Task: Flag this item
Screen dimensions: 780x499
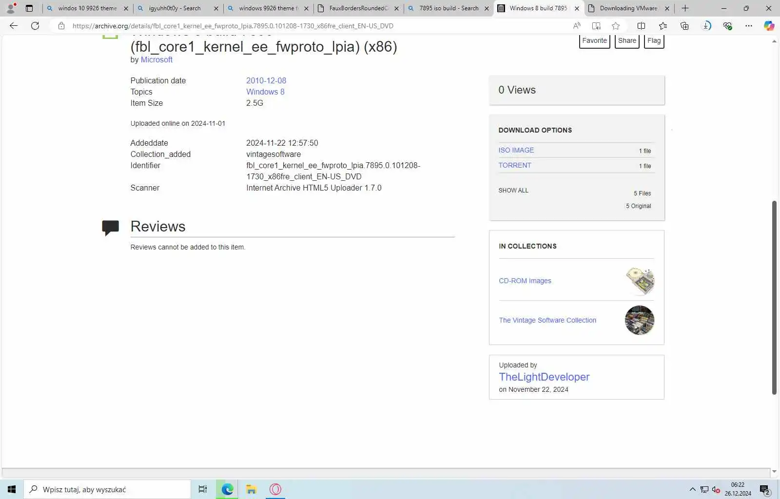Action: click(x=654, y=41)
